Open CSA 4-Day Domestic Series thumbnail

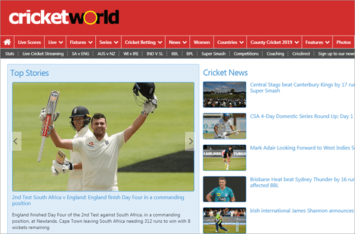224,126
